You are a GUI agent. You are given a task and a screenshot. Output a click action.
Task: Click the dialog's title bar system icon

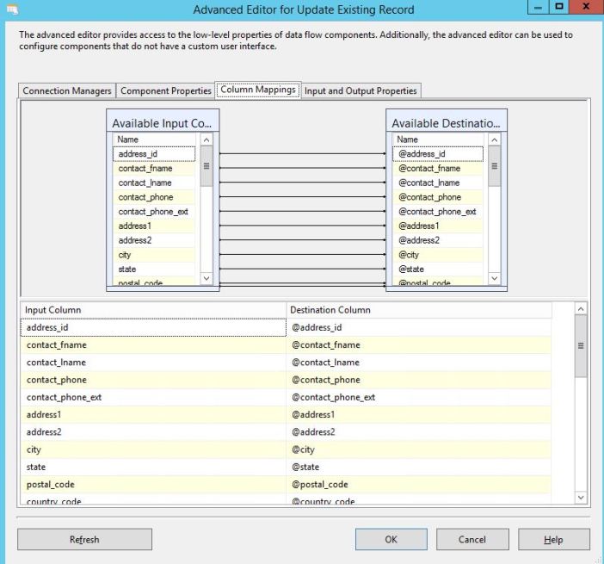point(11,10)
